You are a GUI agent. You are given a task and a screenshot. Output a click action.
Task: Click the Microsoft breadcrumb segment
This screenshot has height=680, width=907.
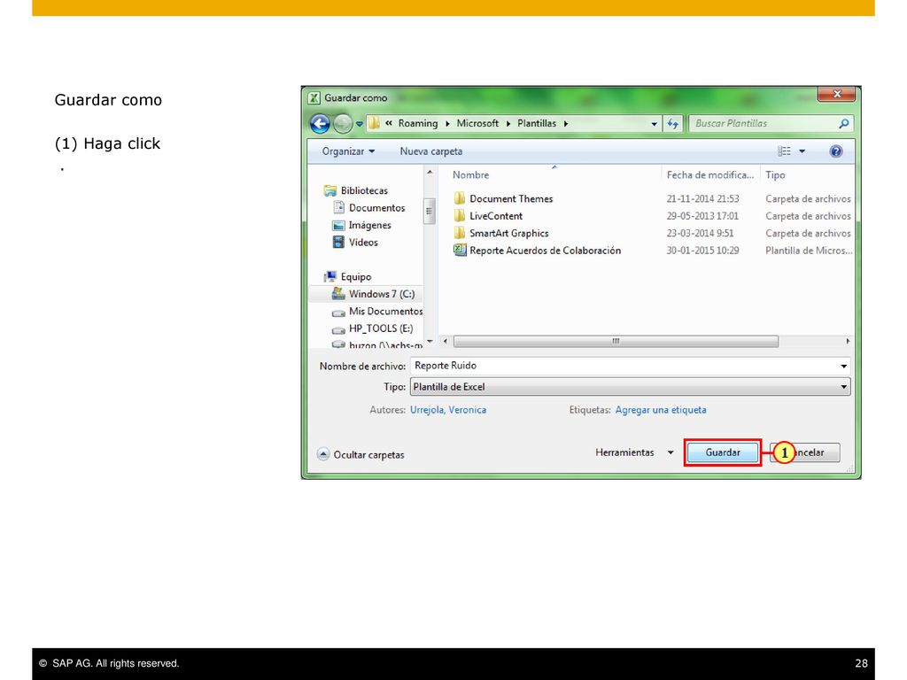477,123
